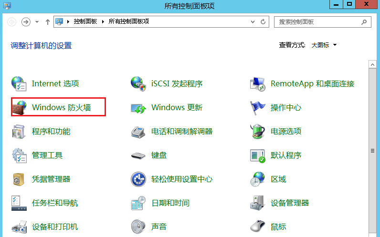Open the 键盘 keyboard icon
The image size is (380, 237).
(x=138, y=155)
